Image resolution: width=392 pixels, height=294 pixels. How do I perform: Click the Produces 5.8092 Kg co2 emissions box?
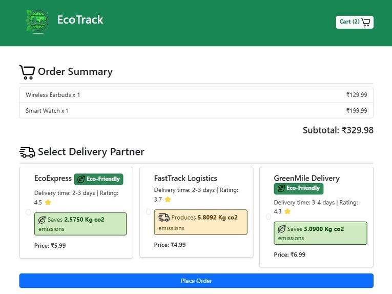[x=200, y=222]
